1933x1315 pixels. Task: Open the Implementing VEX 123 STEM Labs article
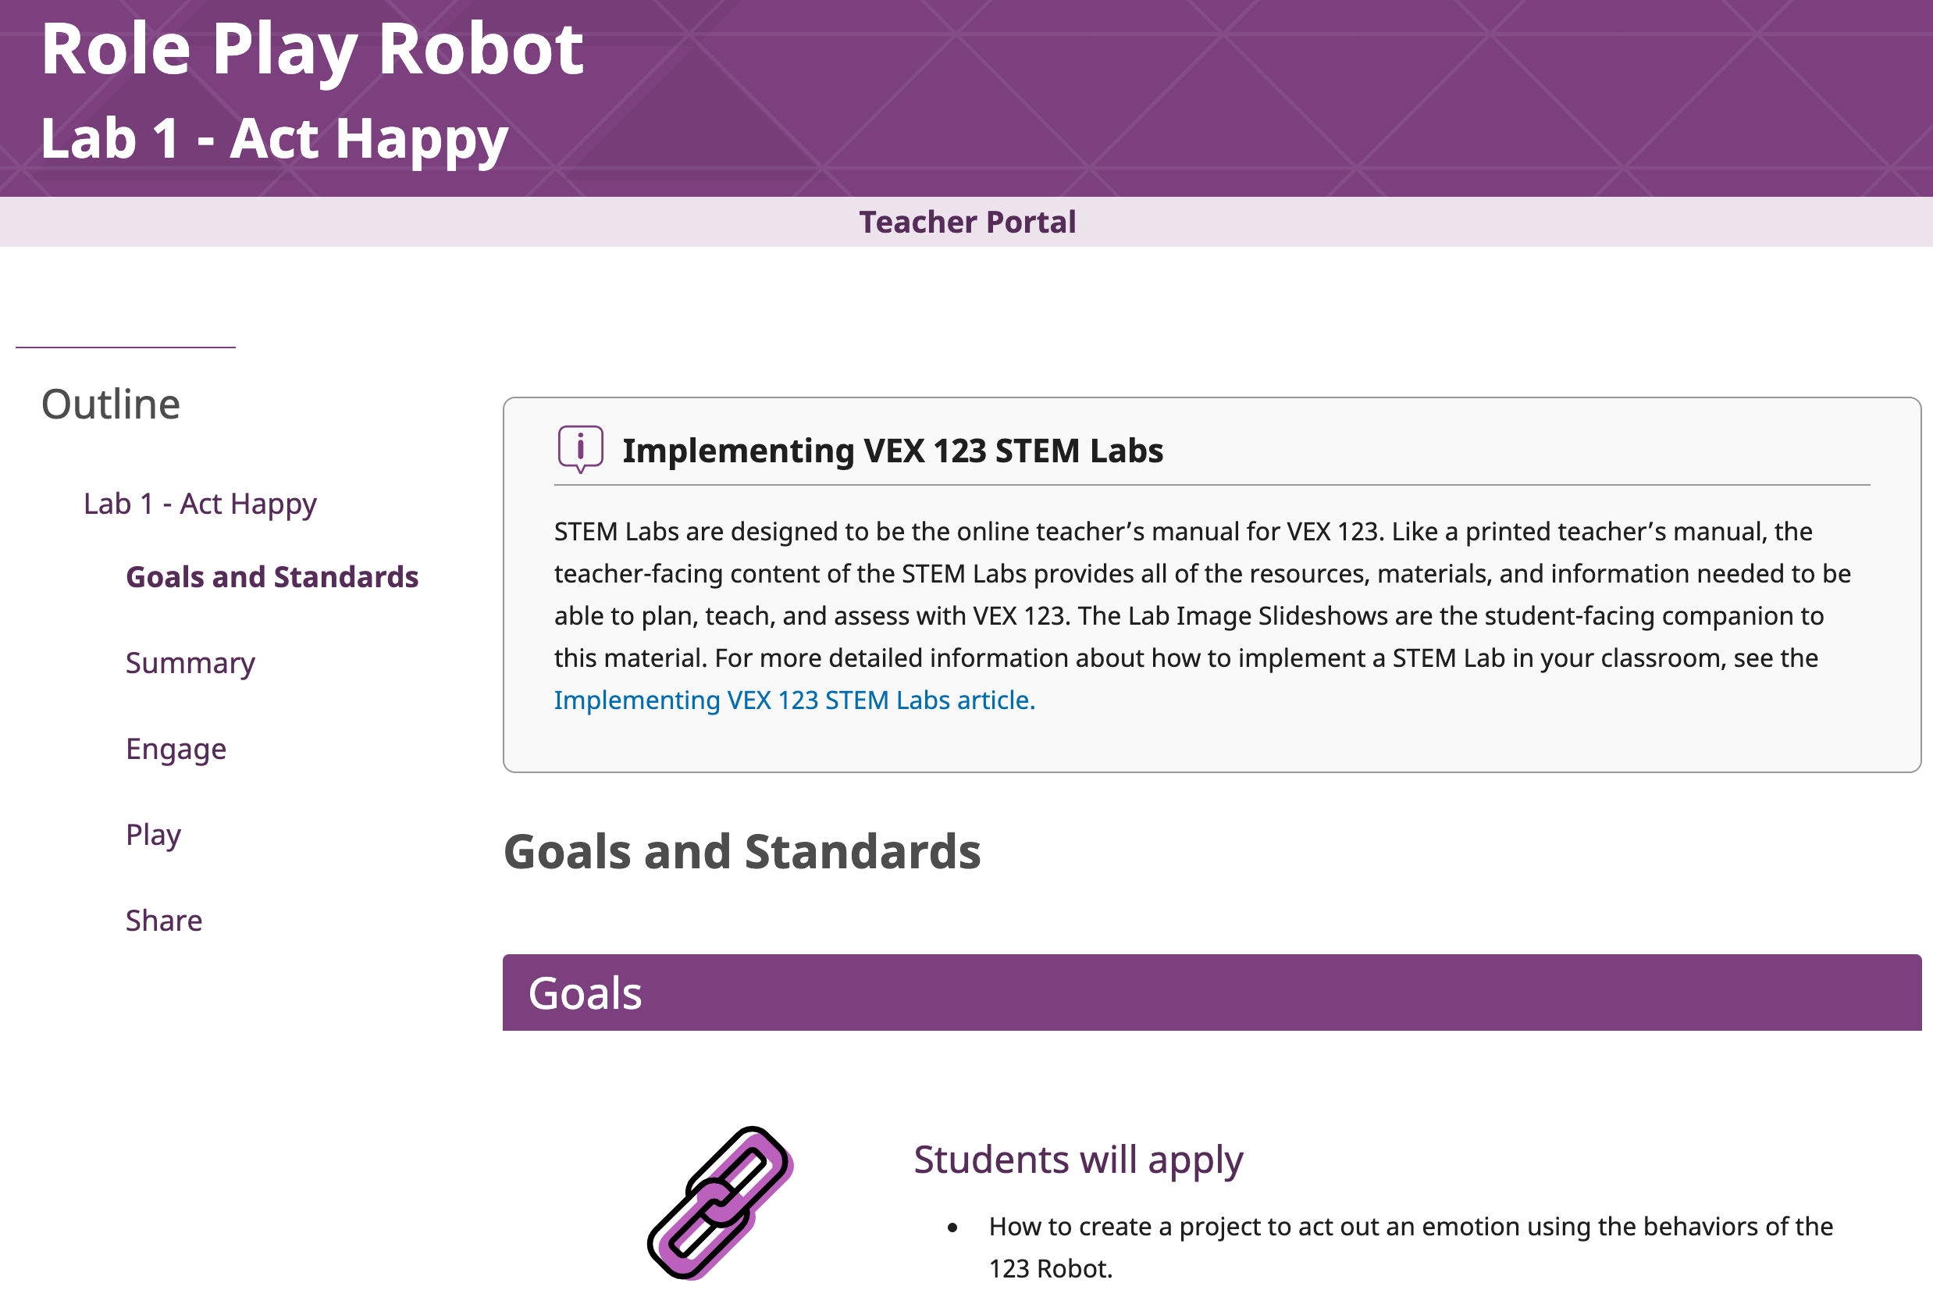792,700
